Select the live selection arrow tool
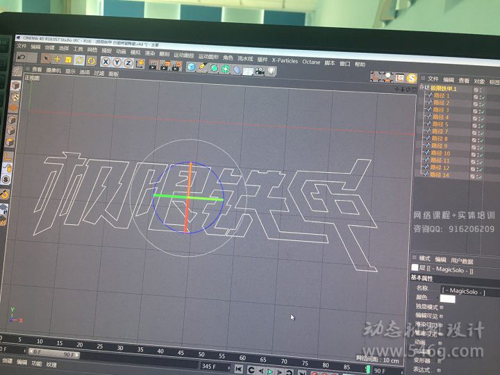The width and height of the screenshot is (500, 375). (x=47, y=58)
